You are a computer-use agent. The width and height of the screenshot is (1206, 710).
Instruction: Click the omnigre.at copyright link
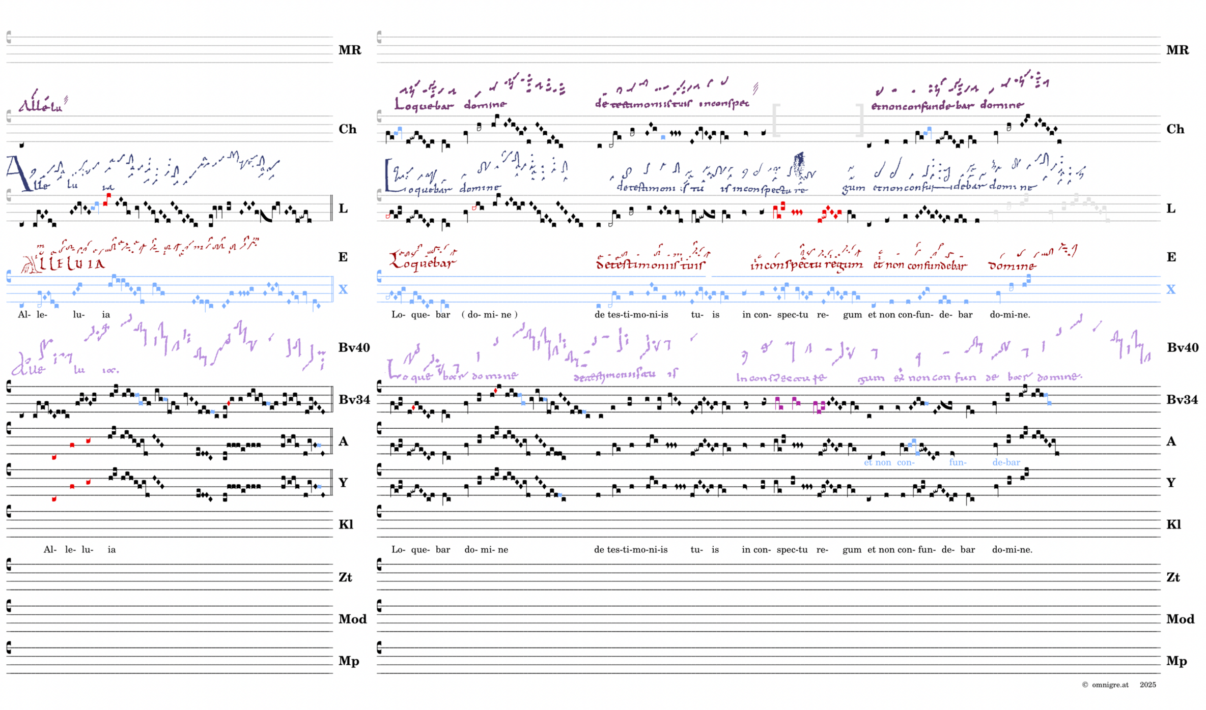1110,685
